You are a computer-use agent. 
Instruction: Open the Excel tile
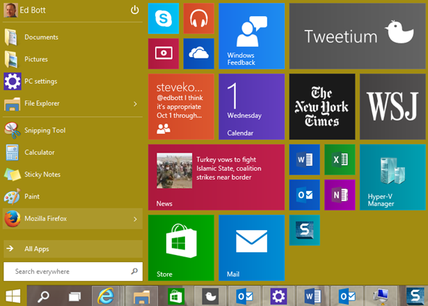[x=340, y=160]
